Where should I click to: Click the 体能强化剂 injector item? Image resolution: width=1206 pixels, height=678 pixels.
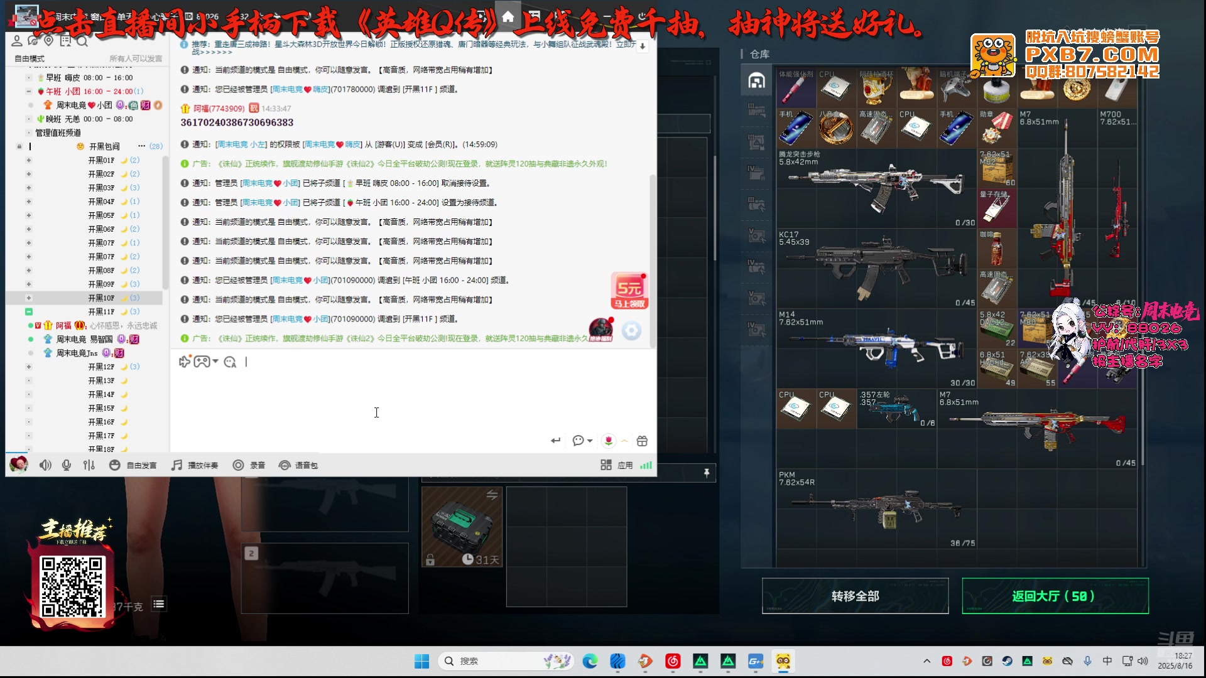click(x=796, y=88)
